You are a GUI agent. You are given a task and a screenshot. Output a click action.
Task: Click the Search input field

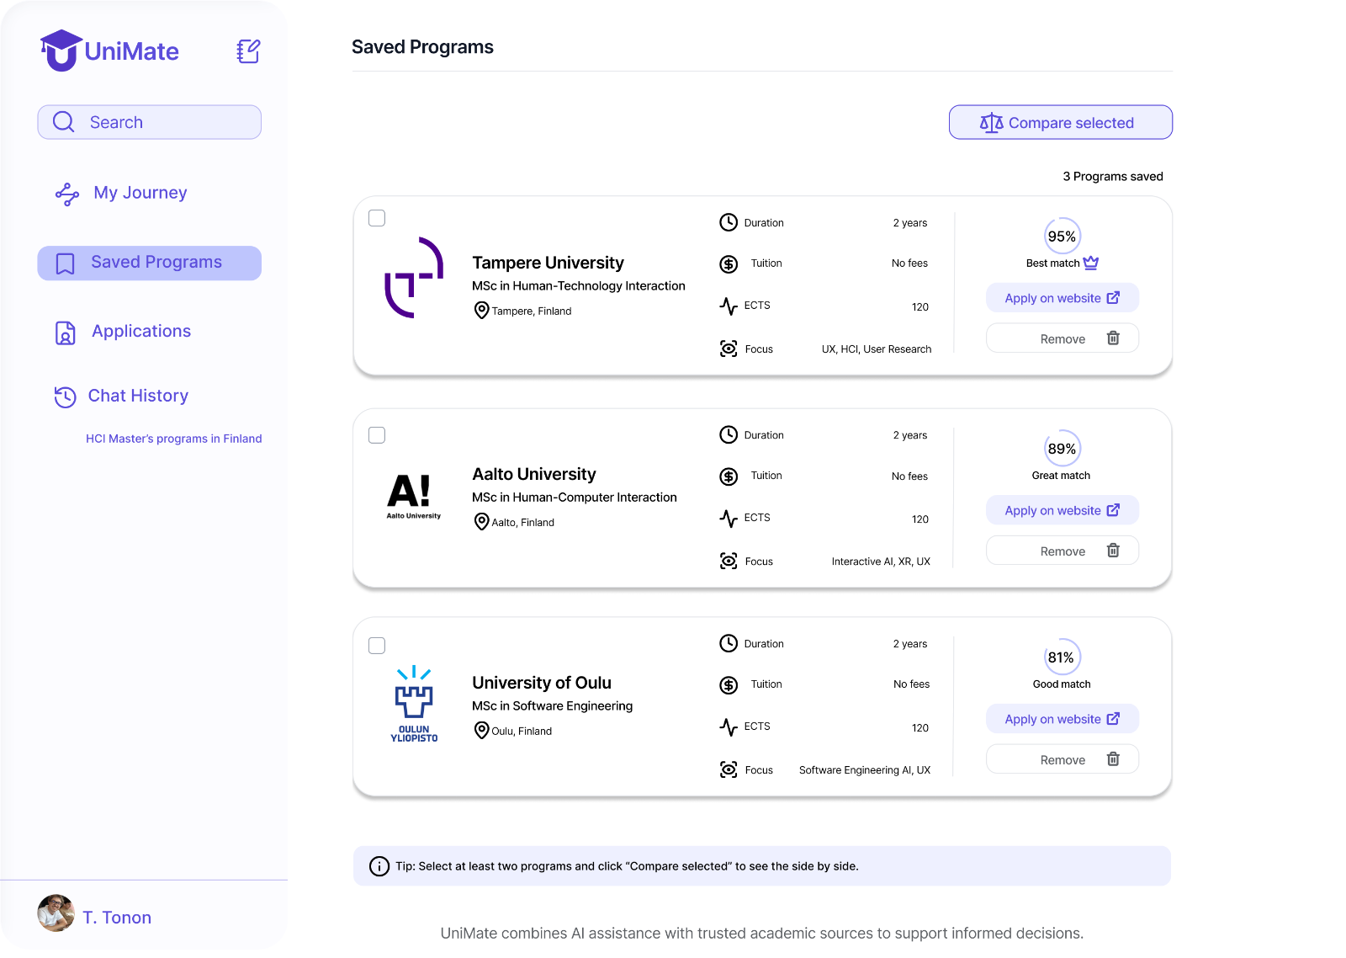(150, 122)
